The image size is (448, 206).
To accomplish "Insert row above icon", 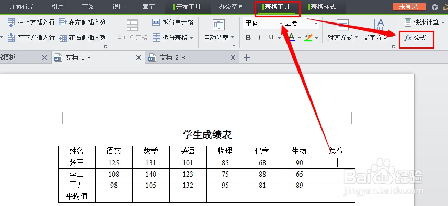I will click(x=11, y=22).
